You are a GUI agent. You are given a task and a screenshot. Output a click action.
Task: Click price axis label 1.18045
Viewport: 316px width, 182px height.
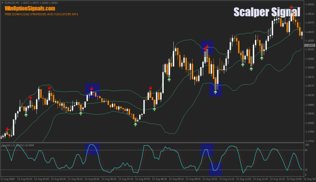pyautogui.click(x=310, y=113)
